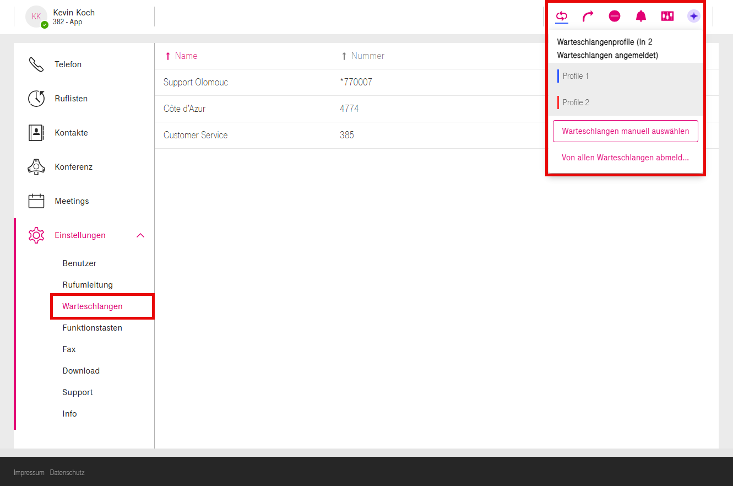
Task: Sort the list by Name column
Action: (x=186, y=56)
